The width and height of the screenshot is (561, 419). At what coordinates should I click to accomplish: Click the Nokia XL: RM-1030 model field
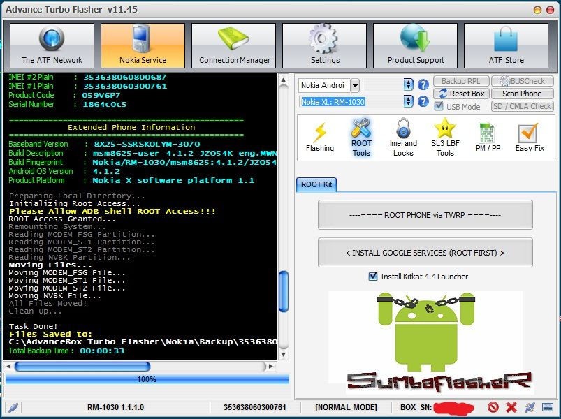pos(351,102)
